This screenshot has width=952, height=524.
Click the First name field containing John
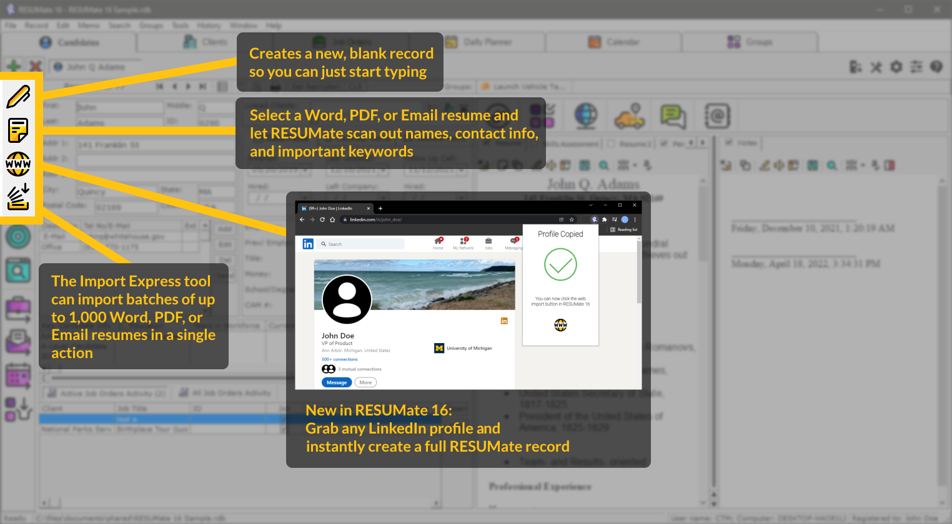(119, 107)
